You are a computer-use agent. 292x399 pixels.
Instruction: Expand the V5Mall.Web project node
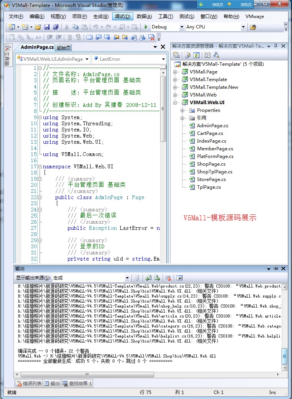[175, 95]
